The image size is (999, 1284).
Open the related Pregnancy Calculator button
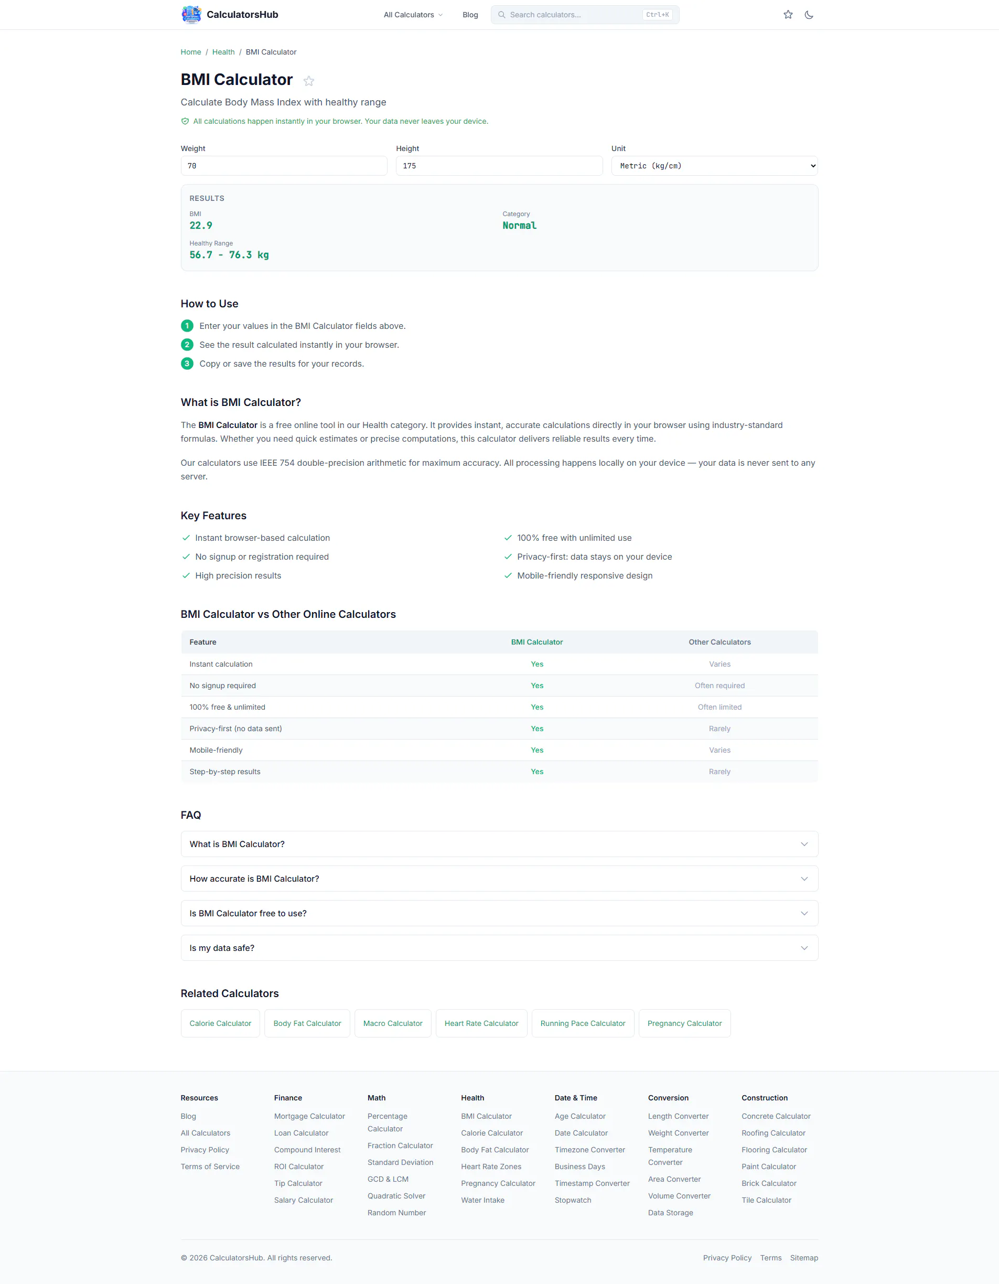pos(684,1023)
